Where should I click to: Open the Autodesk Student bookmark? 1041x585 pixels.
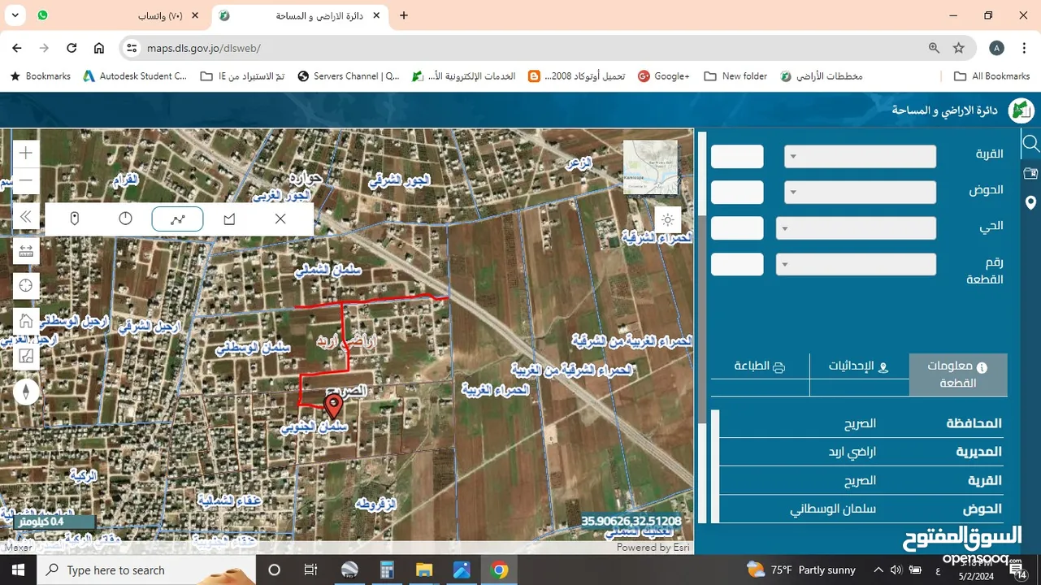tap(135, 76)
